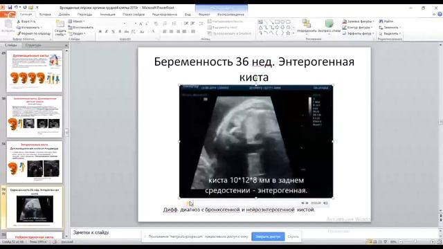Click Копировать to copy selection
Screen dimensions: 443x249
29,28
